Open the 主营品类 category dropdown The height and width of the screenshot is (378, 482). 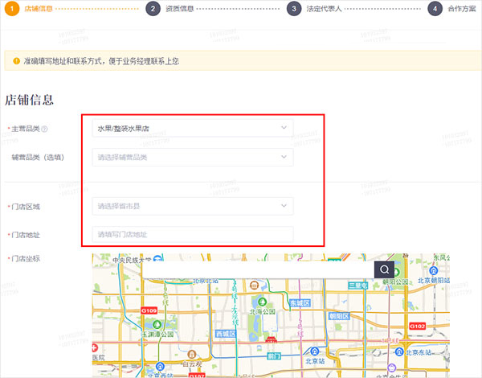point(192,128)
